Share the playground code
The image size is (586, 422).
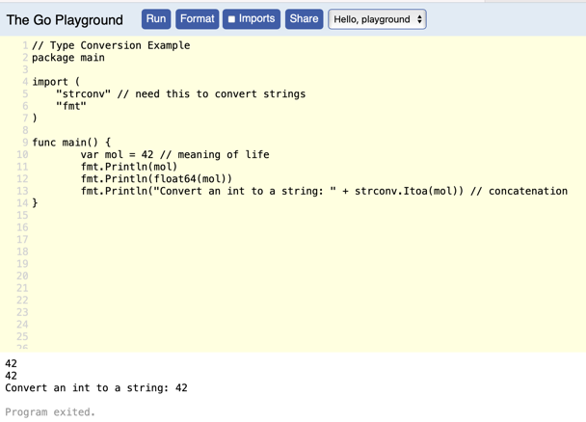click(304, 19)
